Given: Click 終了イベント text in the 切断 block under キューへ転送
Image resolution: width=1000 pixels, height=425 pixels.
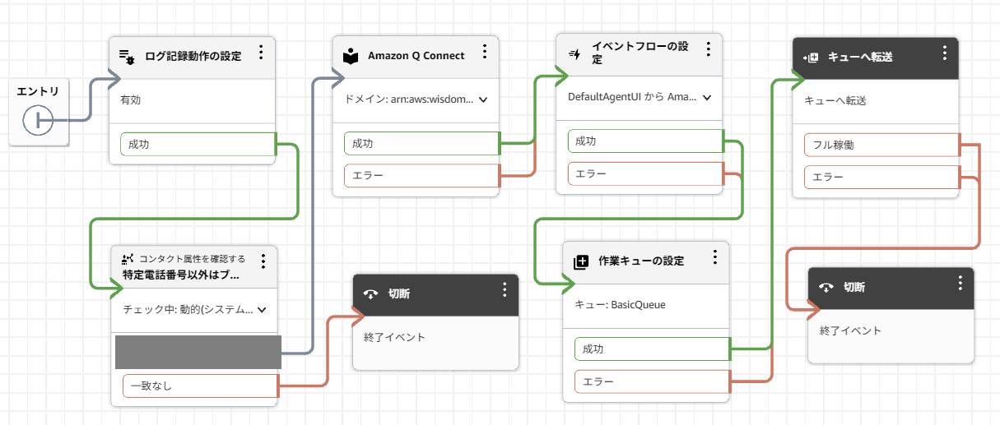Looking at the screenshot, I should [x=850, y=330].
